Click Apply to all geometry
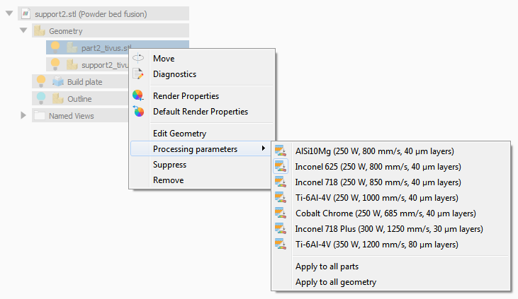 click(x=335, y=282)
